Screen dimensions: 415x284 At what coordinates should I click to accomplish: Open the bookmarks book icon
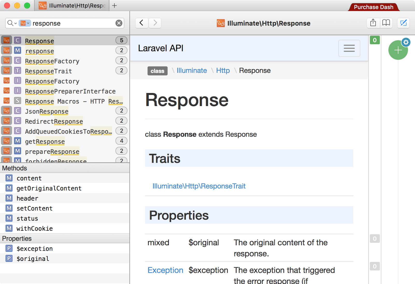[x=386, y=23]
